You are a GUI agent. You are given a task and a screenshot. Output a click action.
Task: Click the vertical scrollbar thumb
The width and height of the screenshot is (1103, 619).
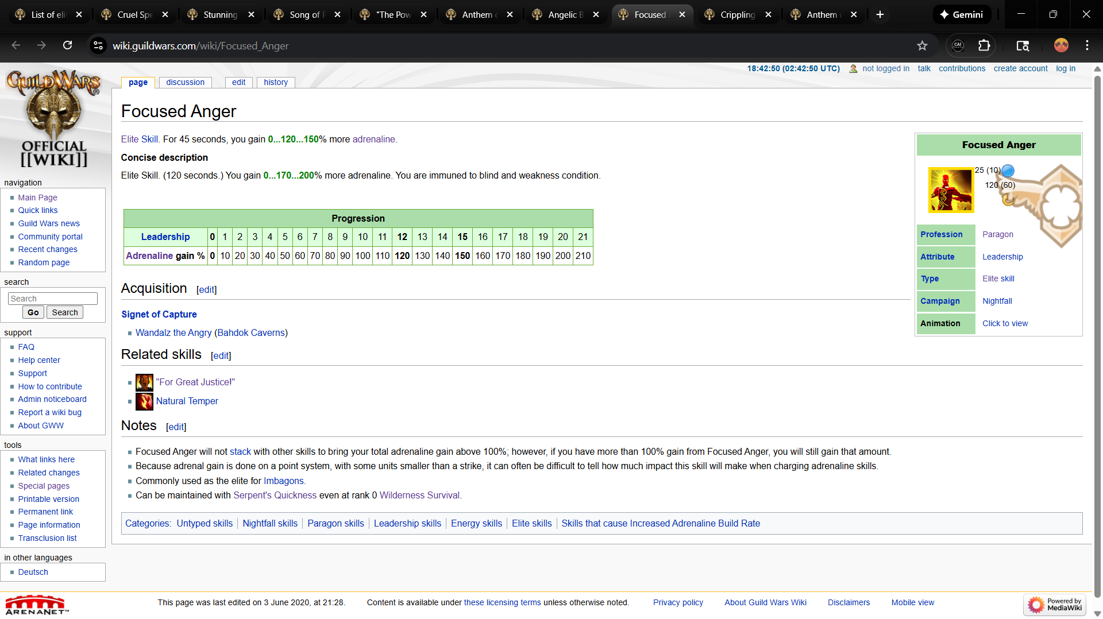pos(1097,337)
